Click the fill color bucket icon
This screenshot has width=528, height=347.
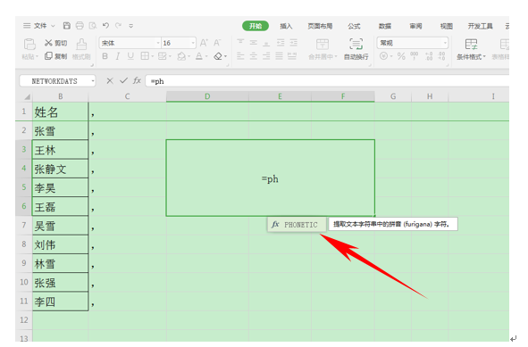tap(181, 56)
